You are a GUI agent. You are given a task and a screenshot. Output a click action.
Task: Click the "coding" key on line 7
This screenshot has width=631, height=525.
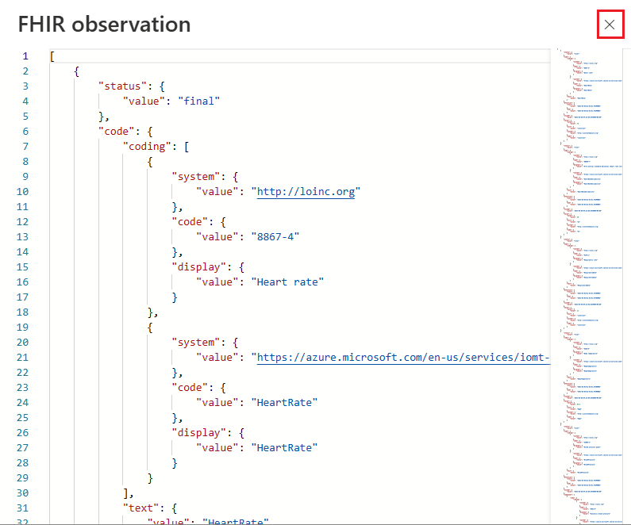tap(147, 147)
